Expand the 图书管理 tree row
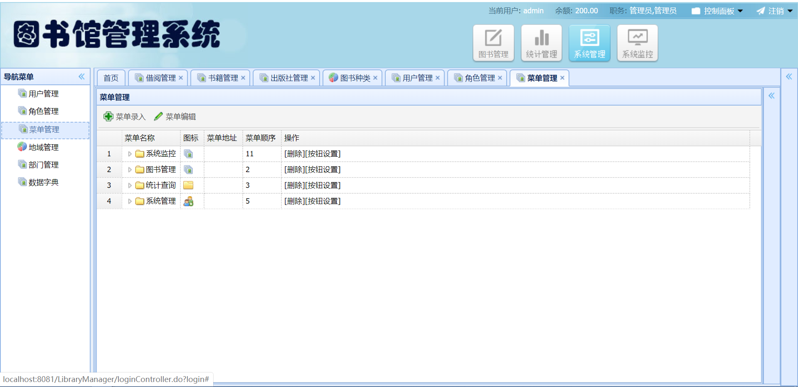The image size is (798, 387). click(130, 170)
